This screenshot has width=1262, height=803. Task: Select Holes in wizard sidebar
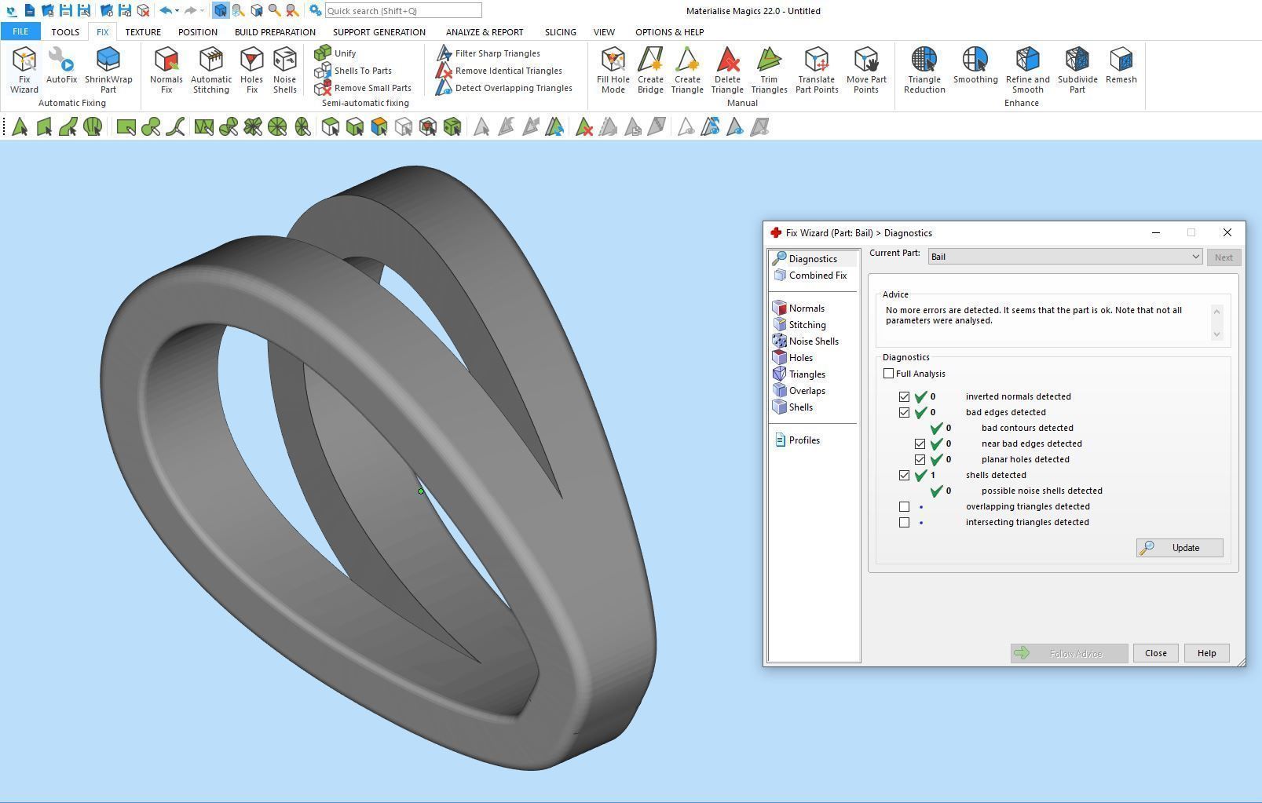pos(793,358)
